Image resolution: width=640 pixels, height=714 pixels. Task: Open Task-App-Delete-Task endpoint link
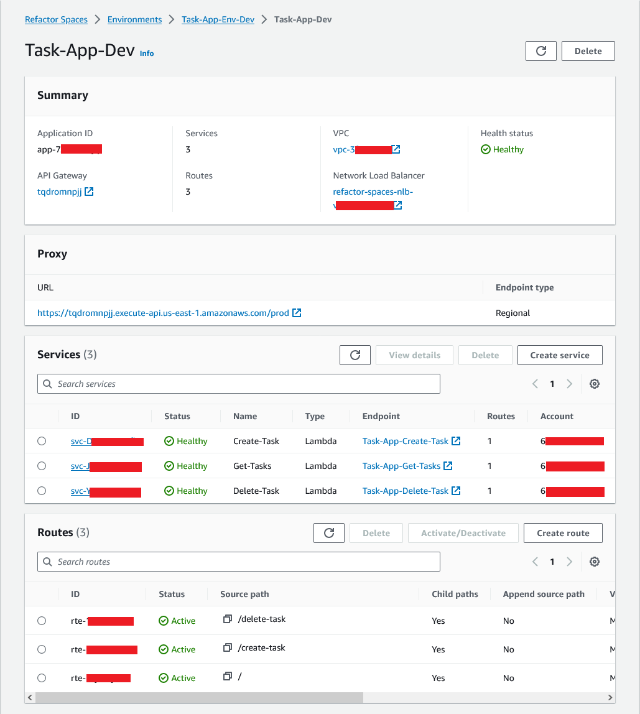tap(406, 491)
